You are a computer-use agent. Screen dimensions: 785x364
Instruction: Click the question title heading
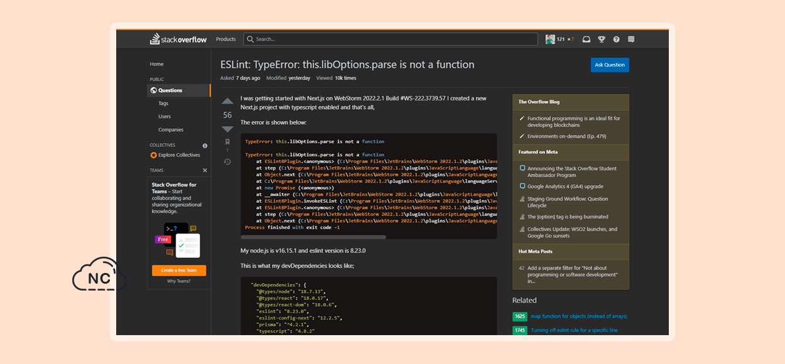(347, 64)
